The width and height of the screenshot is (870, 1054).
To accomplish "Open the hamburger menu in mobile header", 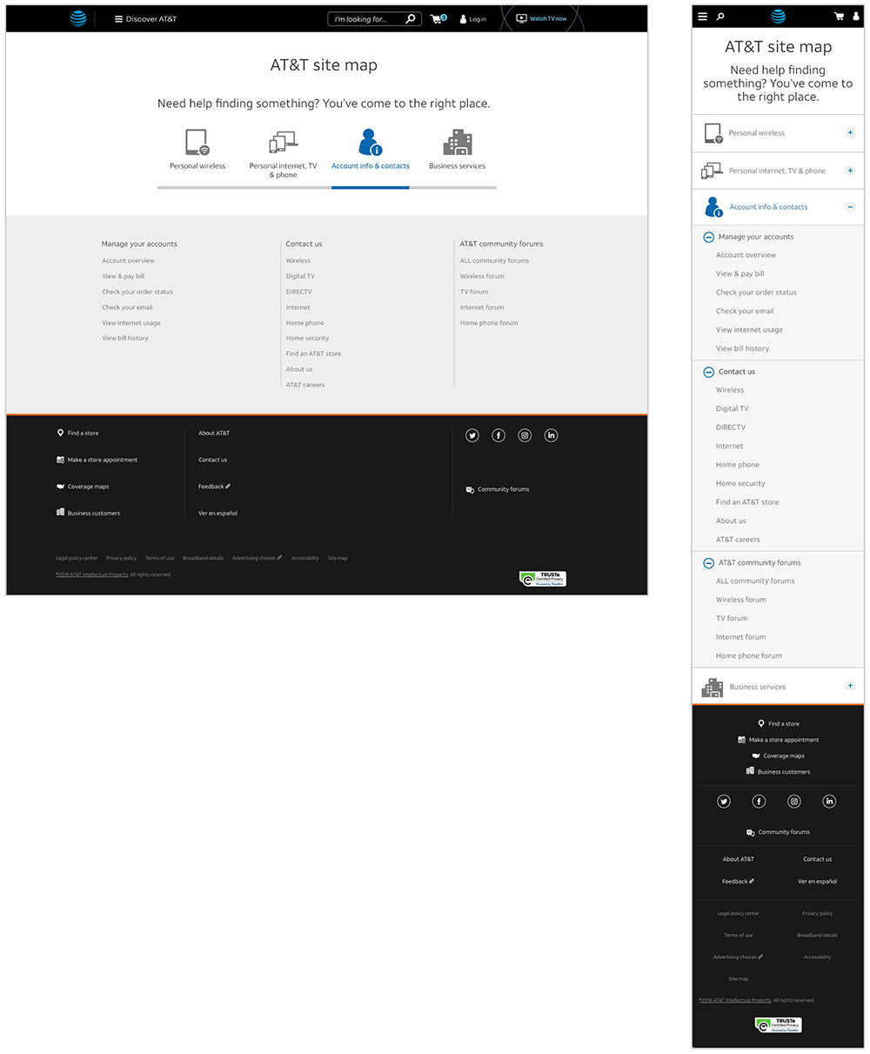I will click(703, 17).
